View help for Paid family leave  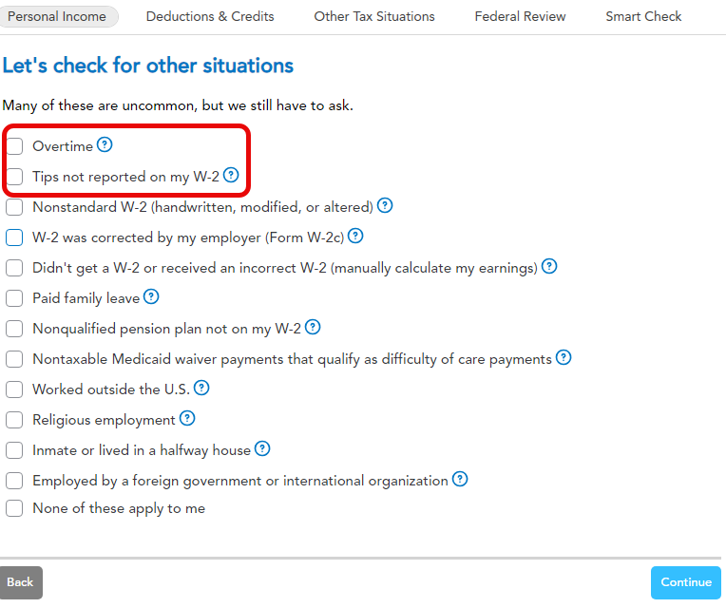(151, 297)
